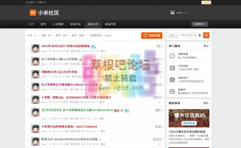
Task: Tick the checkbox for the 10月13正式对外开放 thread
Action: [x=29, y=74]
